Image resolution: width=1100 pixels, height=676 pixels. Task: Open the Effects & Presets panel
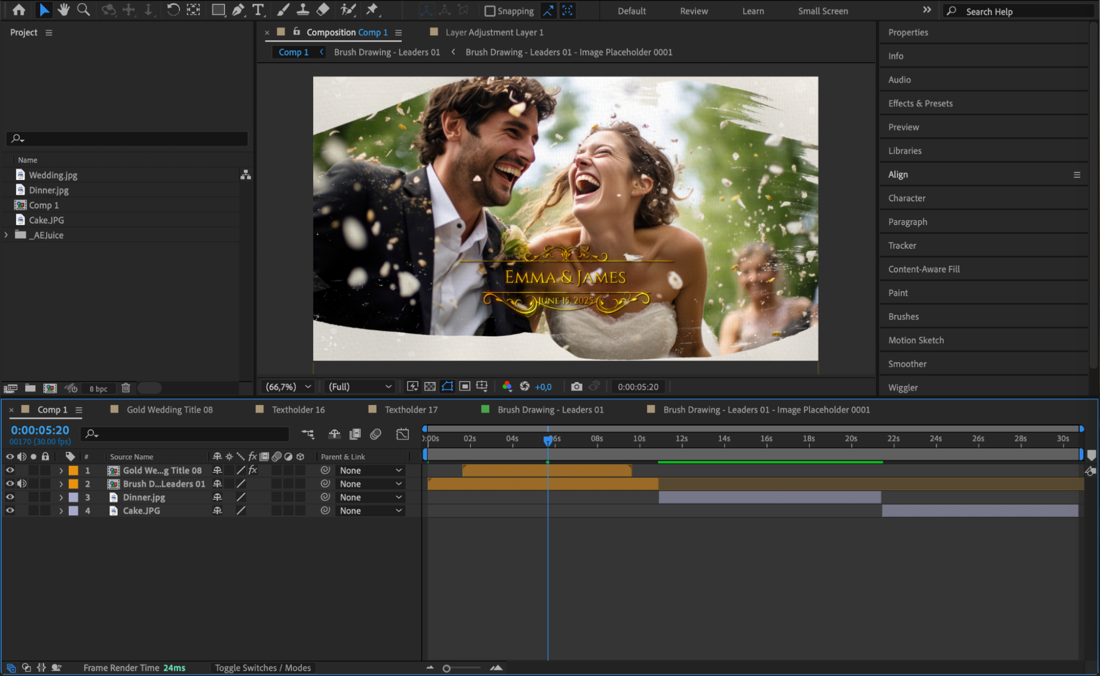920,103
